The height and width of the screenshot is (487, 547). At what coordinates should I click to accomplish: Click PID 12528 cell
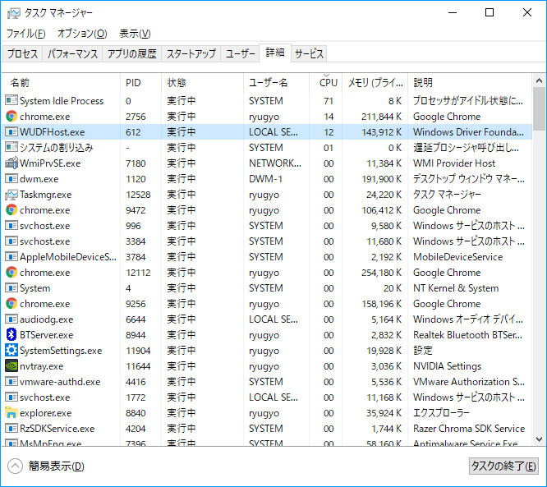(138, 195)
